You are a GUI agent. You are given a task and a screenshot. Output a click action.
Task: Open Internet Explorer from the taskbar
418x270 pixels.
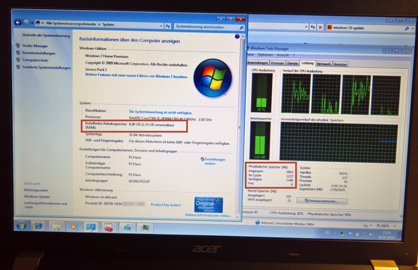pyautogui.click(x=38, y=226)
